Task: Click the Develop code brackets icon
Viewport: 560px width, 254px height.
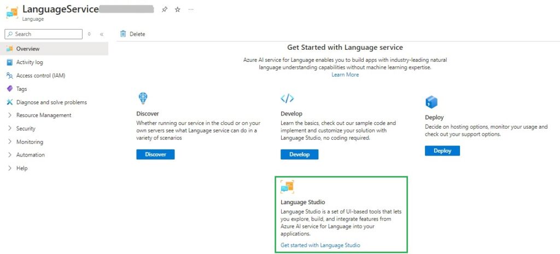Action: pos(287,99)
